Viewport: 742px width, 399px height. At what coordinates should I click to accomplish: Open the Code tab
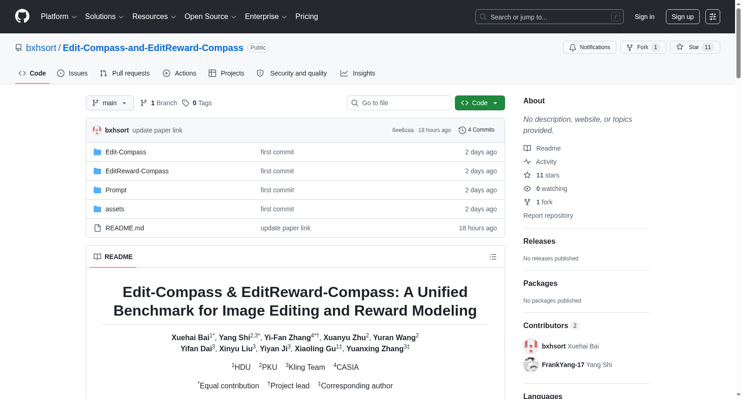click(x=32, y=73)
